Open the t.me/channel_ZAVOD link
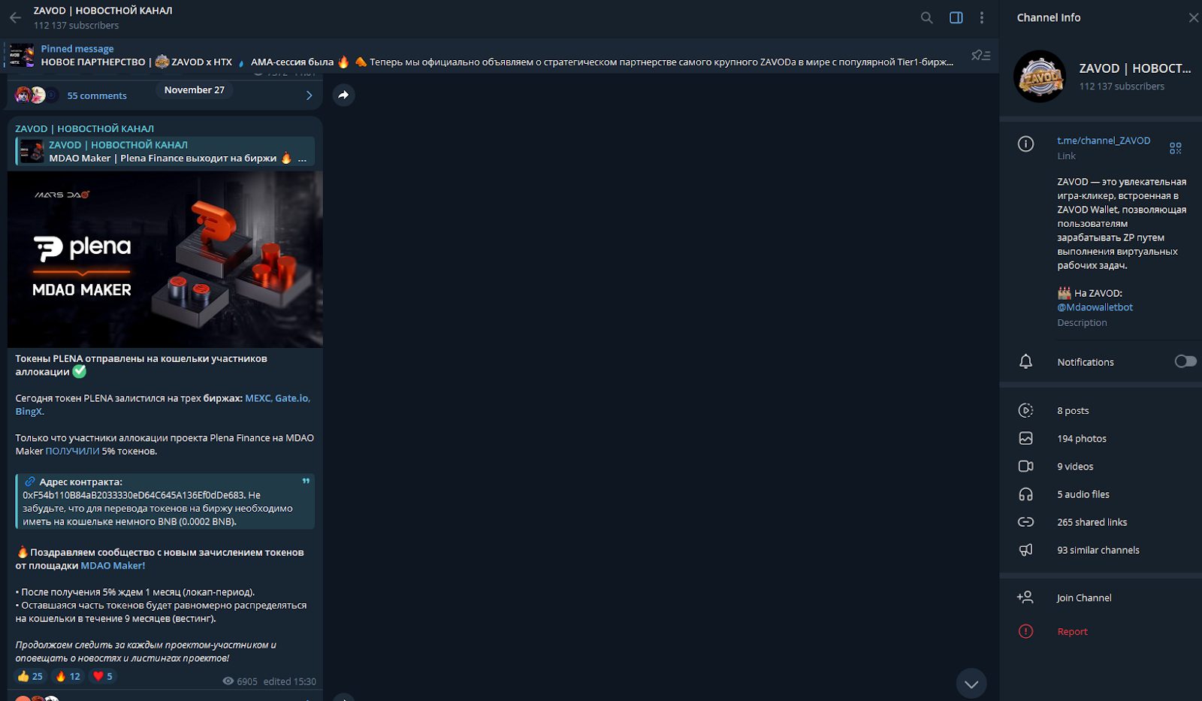1202x701 pixels. tap(1103, 141)
